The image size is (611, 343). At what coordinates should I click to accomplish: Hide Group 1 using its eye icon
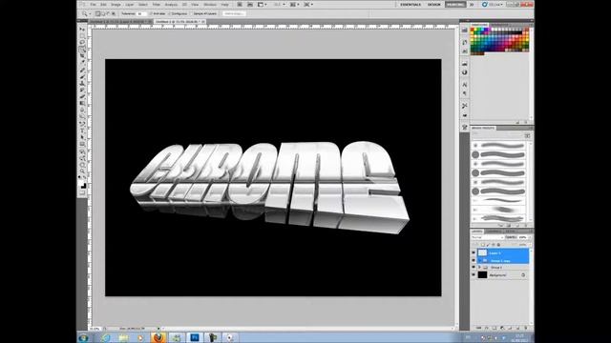474,268
